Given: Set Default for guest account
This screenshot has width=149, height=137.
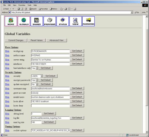Looking at the screenshot, I should point(77,92).
